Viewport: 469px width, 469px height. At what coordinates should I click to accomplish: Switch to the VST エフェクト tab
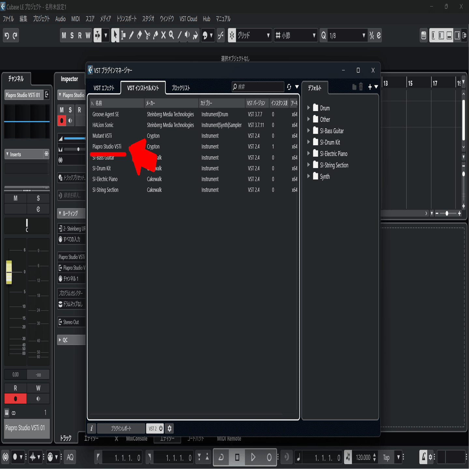click(105, 88)
